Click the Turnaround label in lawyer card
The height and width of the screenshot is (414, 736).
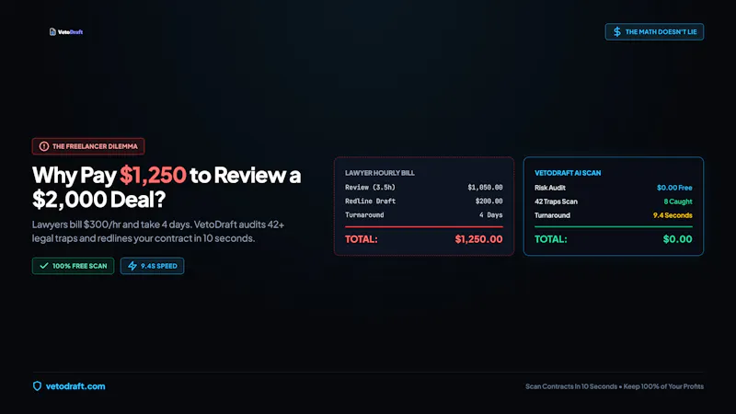364,215
